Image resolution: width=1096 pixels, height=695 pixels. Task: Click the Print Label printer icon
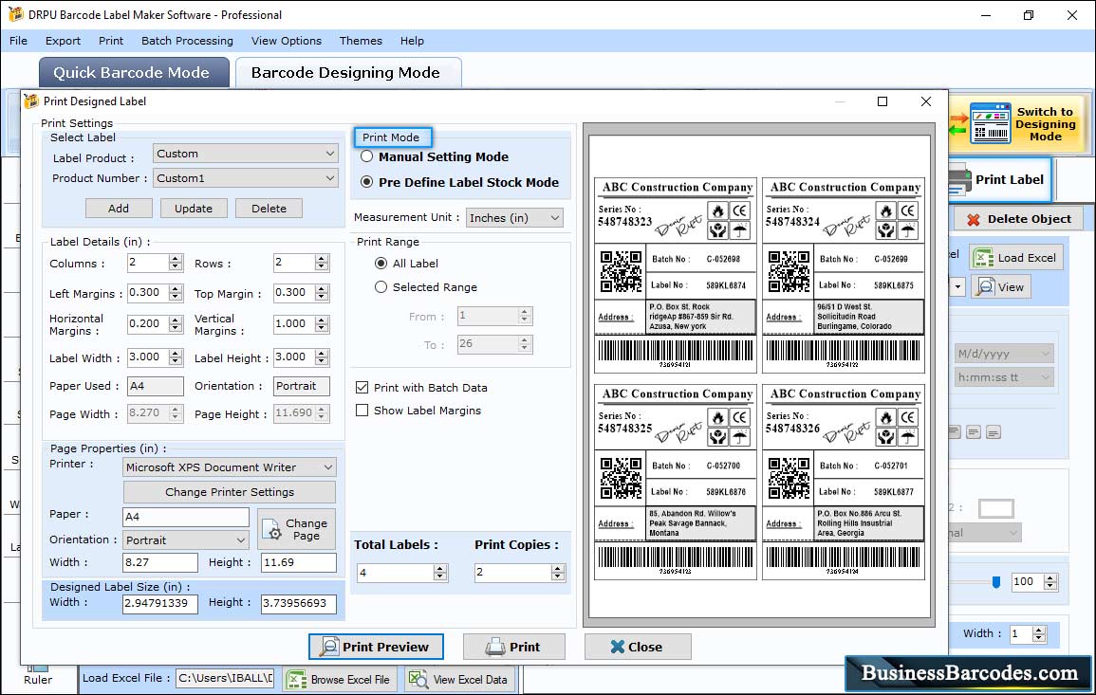pos(958,180)
